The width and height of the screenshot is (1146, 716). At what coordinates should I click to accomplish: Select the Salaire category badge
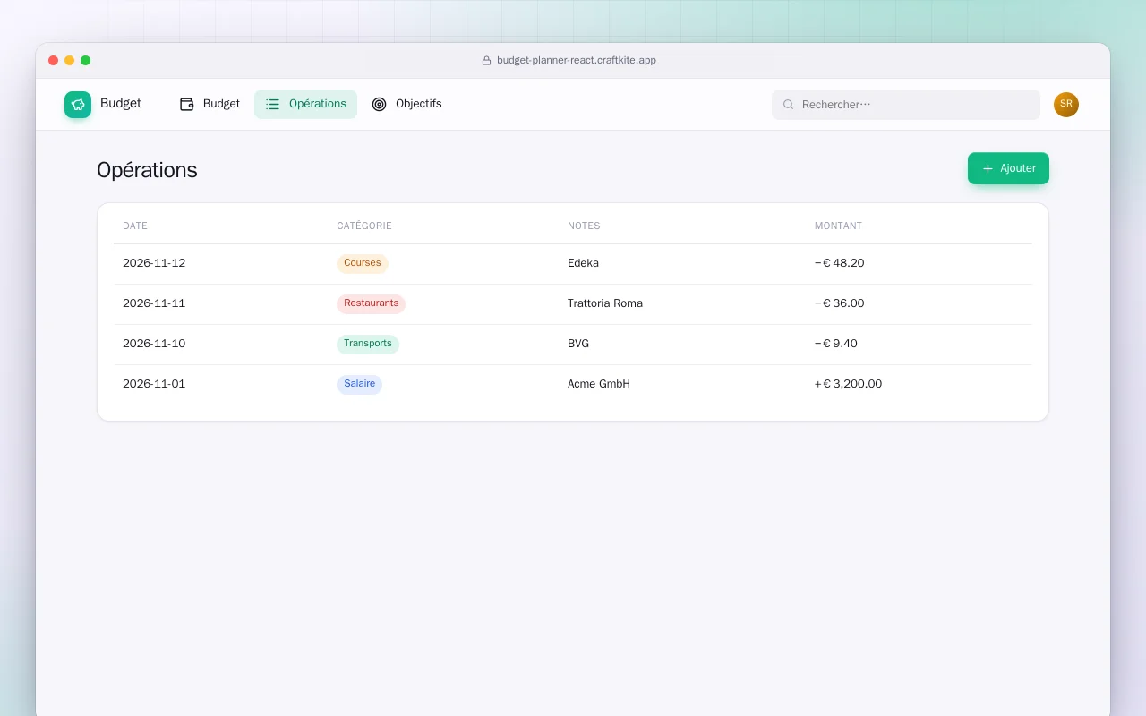[360, 384]
